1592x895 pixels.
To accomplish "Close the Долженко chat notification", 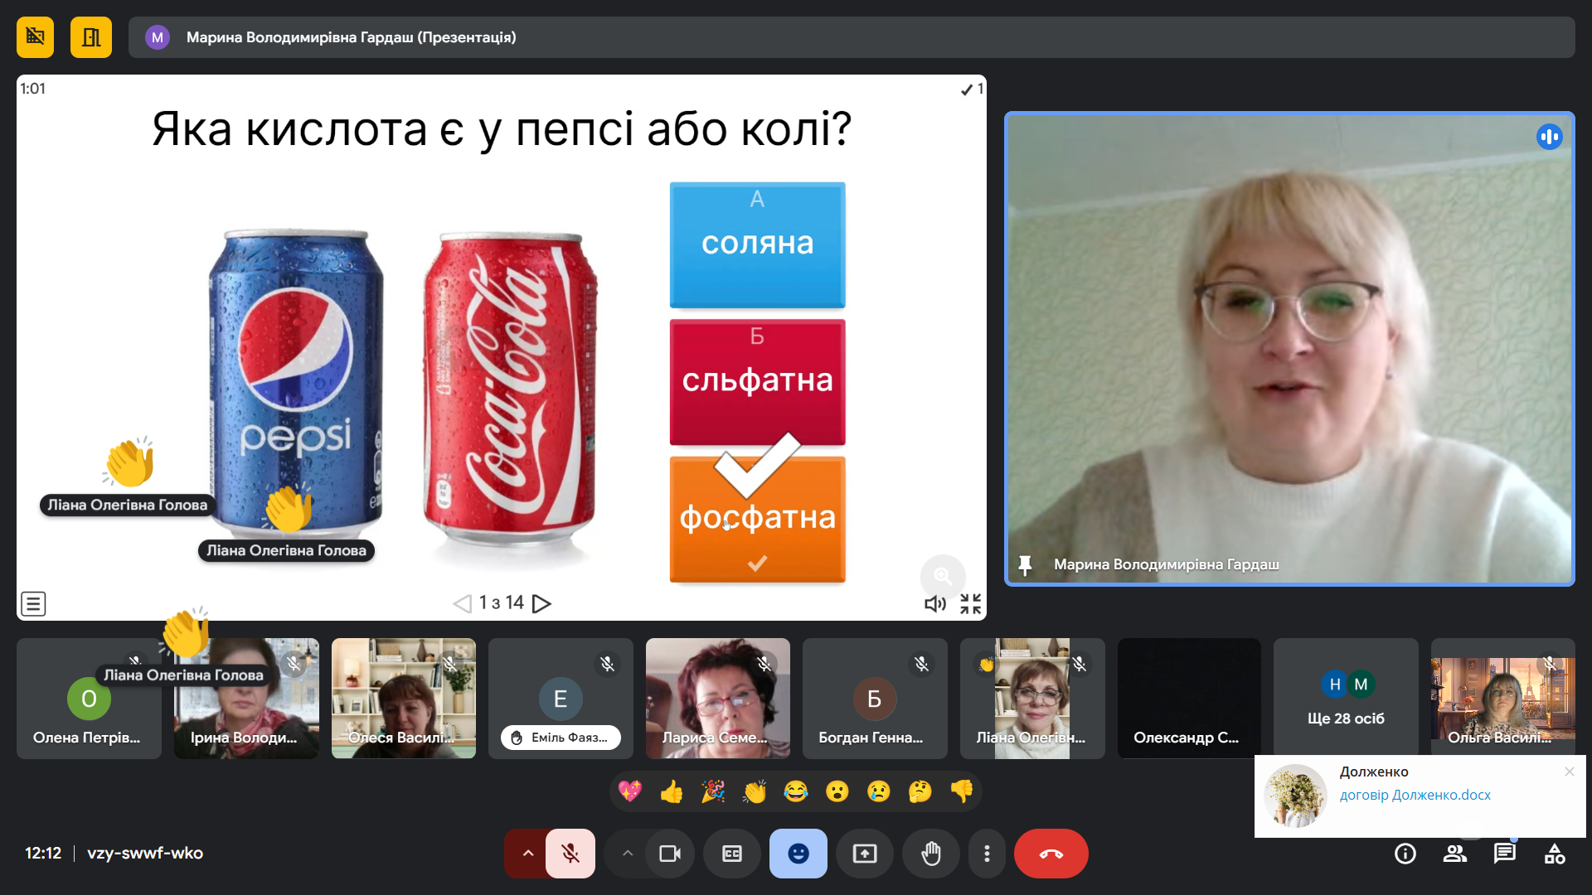I will tap(1570, 772).
